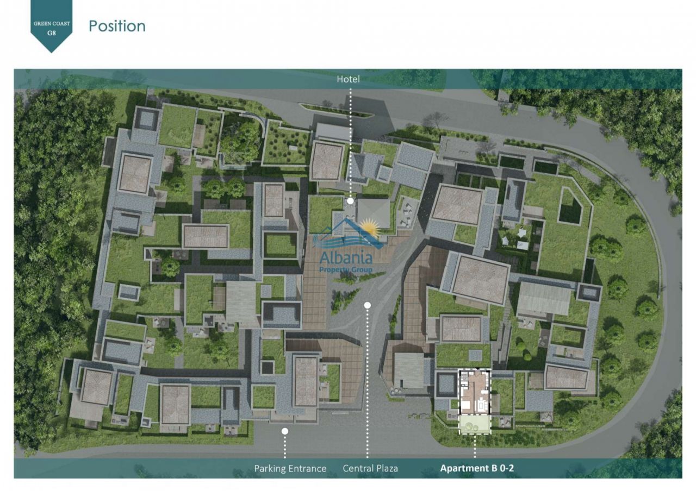The image size is (696, 491).
Task: Click the Hotel label in top banner
Action: coord(348,79)
